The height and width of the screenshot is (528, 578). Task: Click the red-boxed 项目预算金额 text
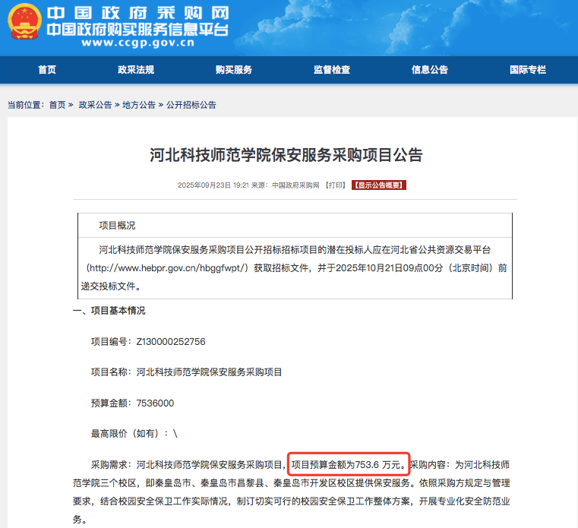point(349,463)
